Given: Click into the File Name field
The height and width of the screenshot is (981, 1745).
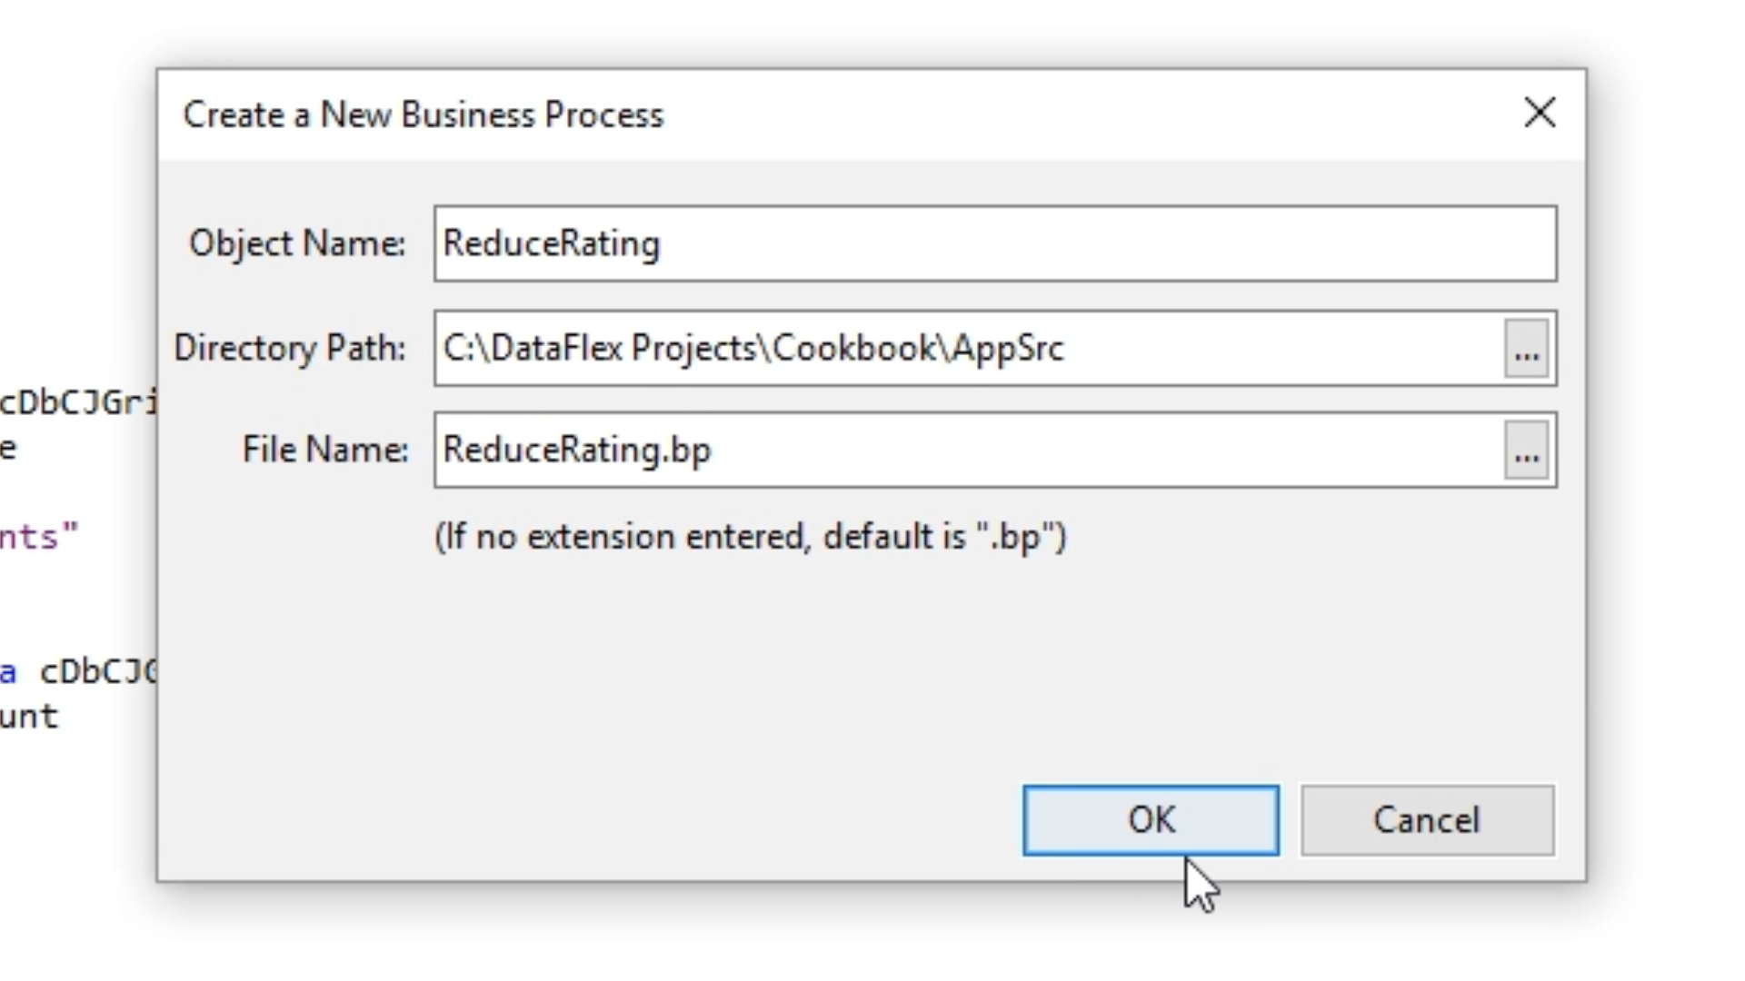Looking at the screenshot, I should pyautogui.click(x=967, y=450).
